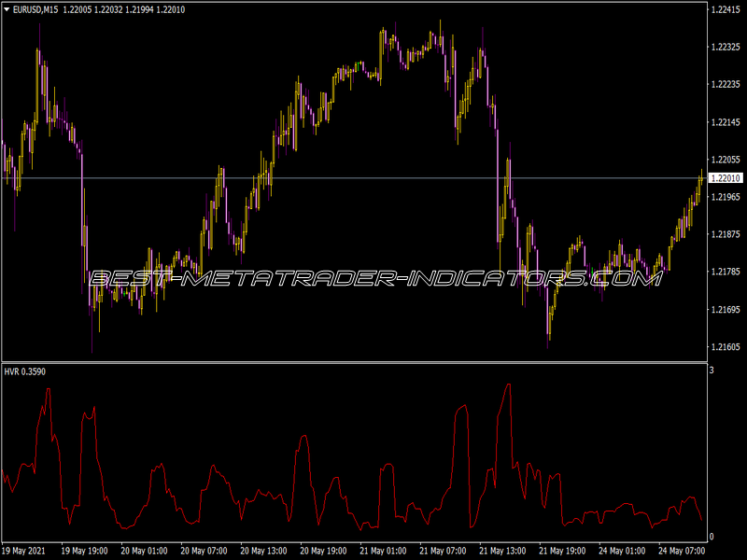Click the 20 May 01:00 time label
Screen dimensions: 747x560
[144, 551]
